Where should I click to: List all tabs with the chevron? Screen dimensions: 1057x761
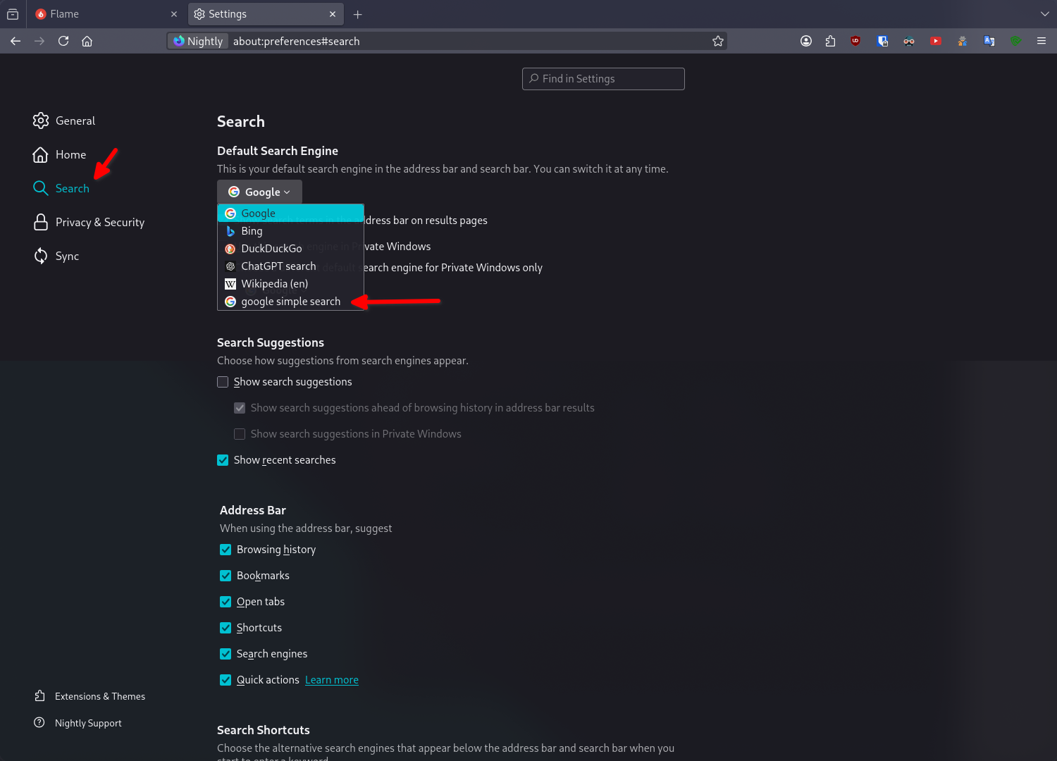[x=1044, y=14]
